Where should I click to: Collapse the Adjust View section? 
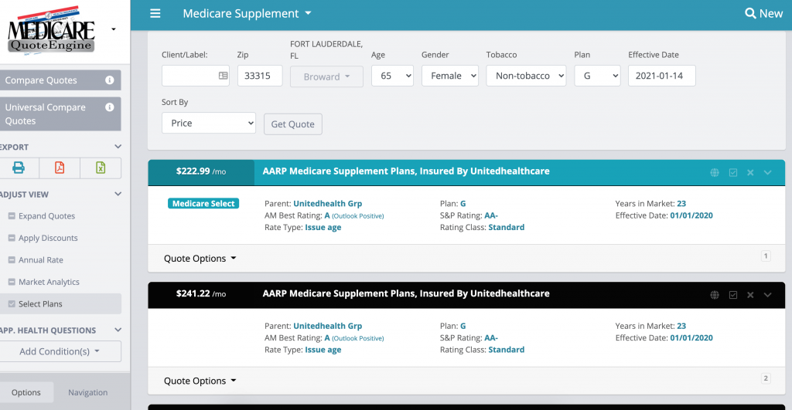pyautogui.click(x=118, y=194)
